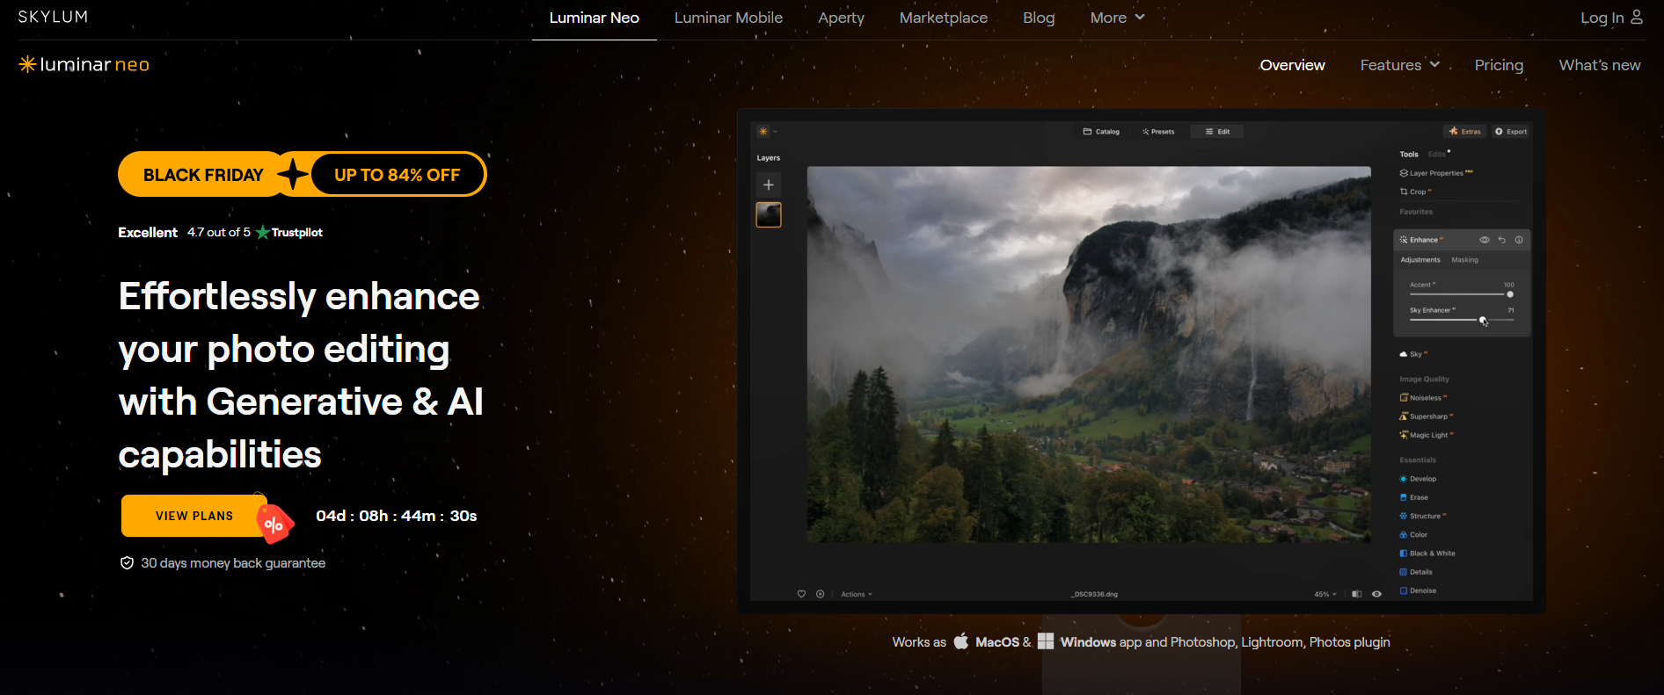Viewport: 1664px width, 695px height.
Task: Open the Color tool
Action: [1413, 534]
